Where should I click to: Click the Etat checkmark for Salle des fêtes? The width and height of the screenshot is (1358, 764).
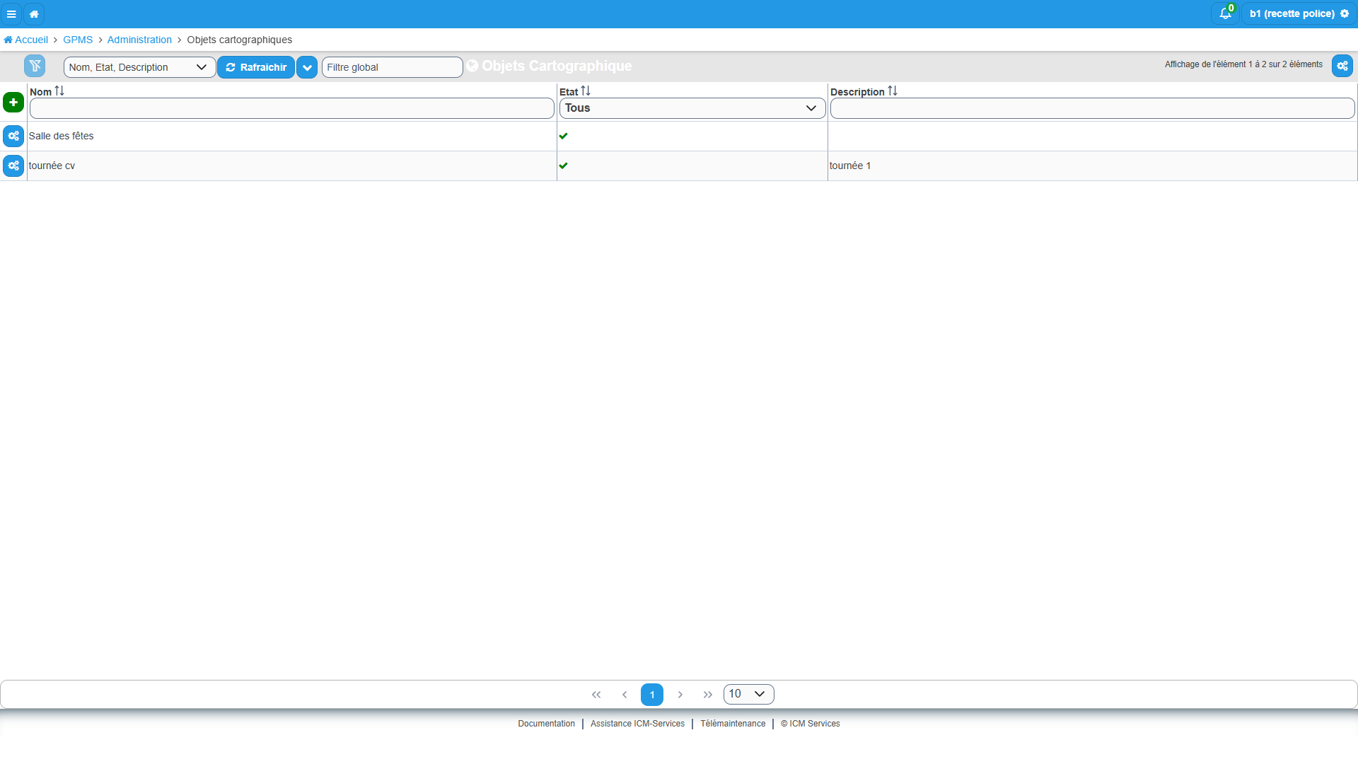pos(564,136)
